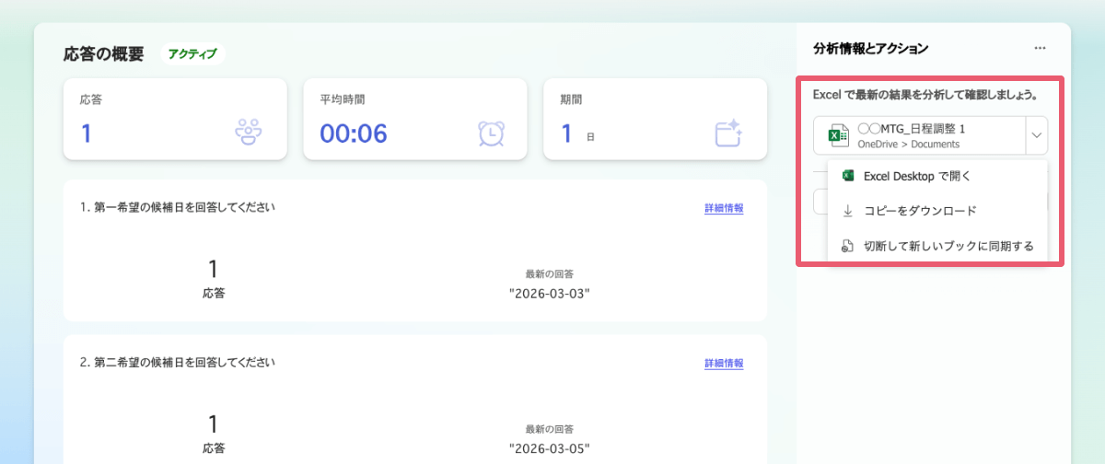Image resolution: width=1105 pixels, height=464 pixels.
Task: Click the OneDrive > Documents path text
Action: coord(908,145)
